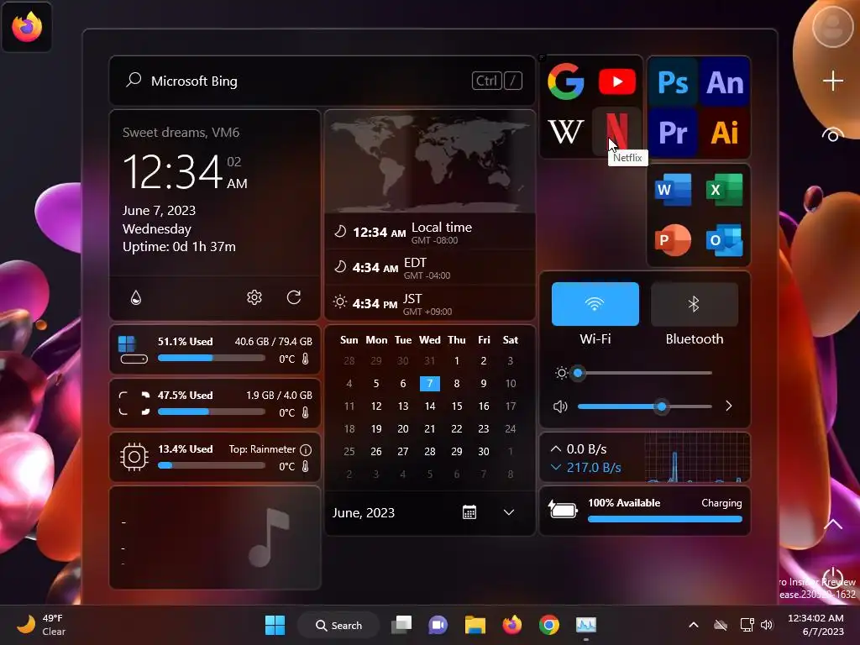Screen dimensions: 860x645
Task: Show hidden system tray icons
Action: (x=693, y=625)
